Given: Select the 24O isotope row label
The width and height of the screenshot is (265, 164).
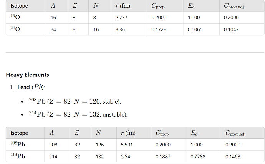Looking at the screenshot, I should (x=15, y=29).
